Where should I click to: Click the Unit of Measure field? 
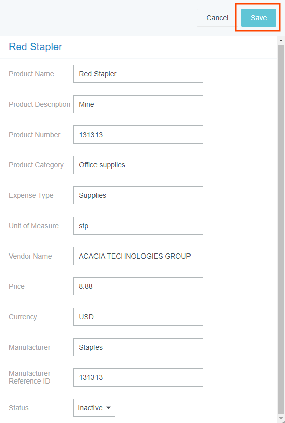point(138,226)
